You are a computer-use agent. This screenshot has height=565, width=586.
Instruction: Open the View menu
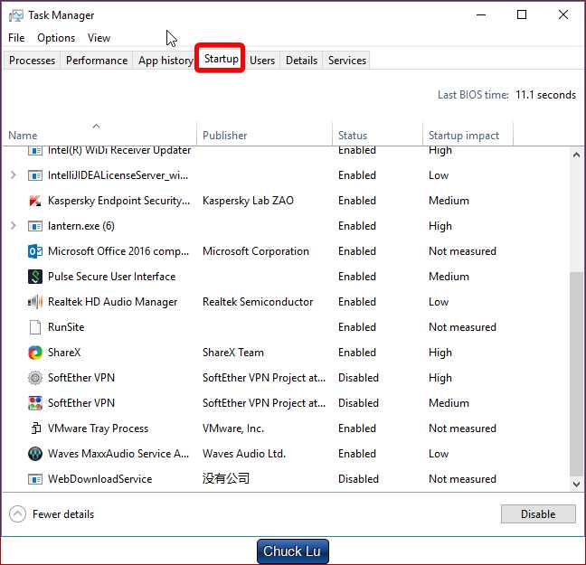pyautogui.click(x=99, y=38)
